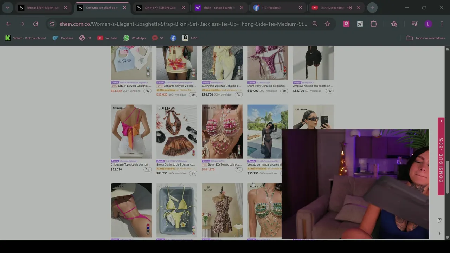Add Sunnyshic 2 piezas Conjunto to cart
450x253 pixels.
pos(238,95)
